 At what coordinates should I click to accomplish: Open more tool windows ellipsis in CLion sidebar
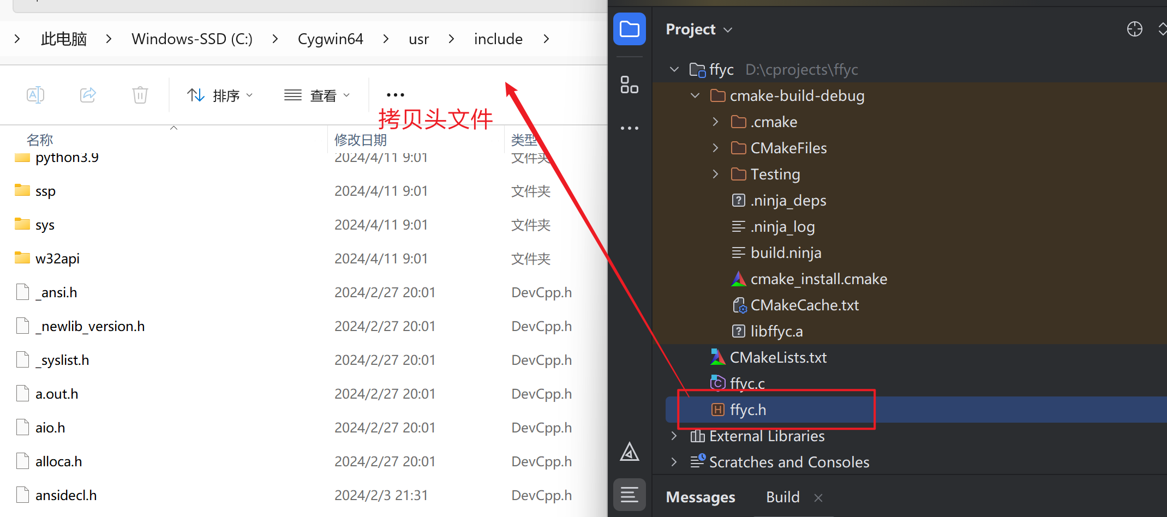coord(629,128)
